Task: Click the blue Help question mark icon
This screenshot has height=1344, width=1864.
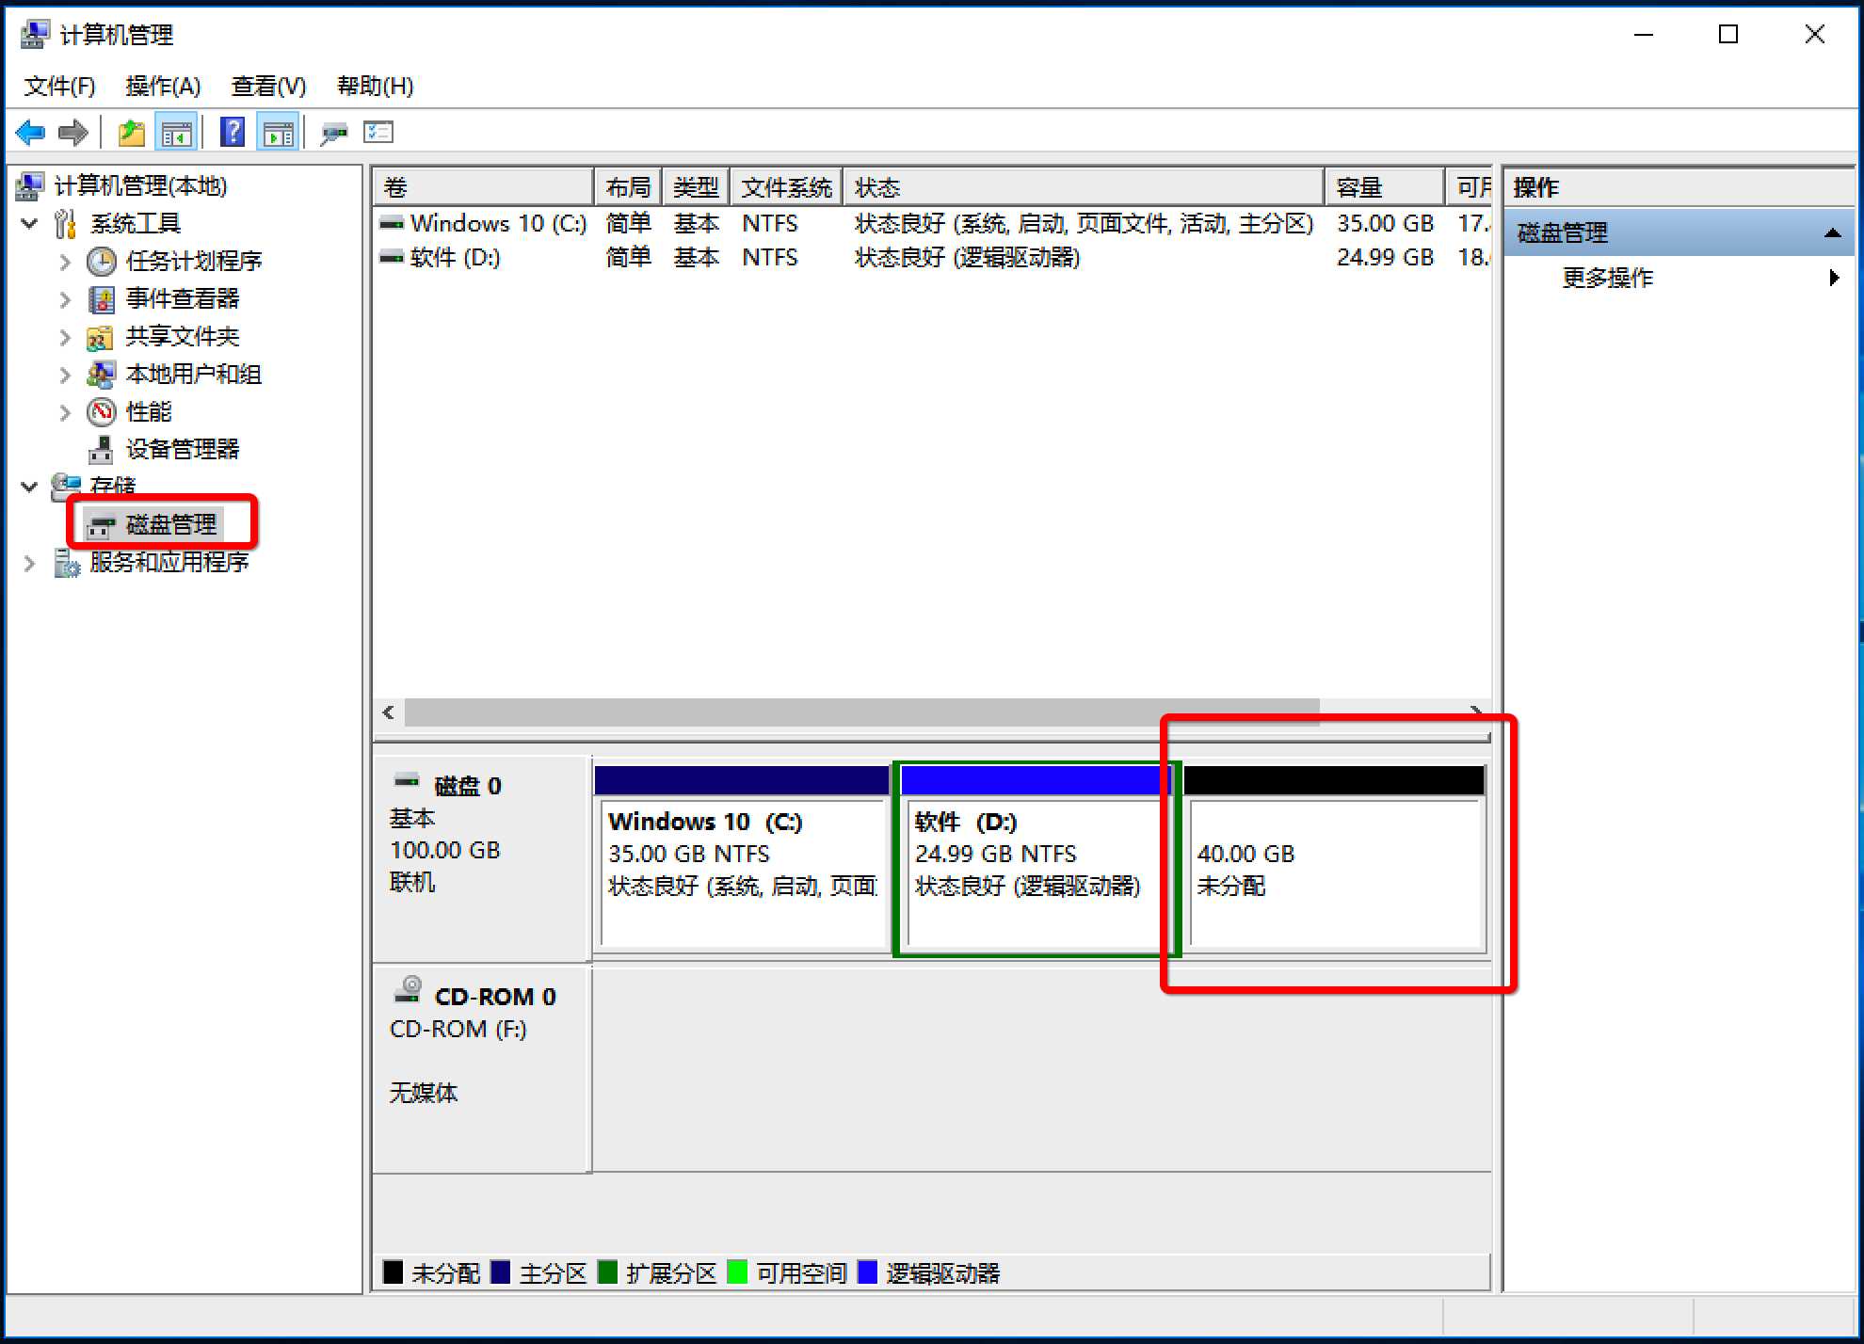Action: click(232, 133)
